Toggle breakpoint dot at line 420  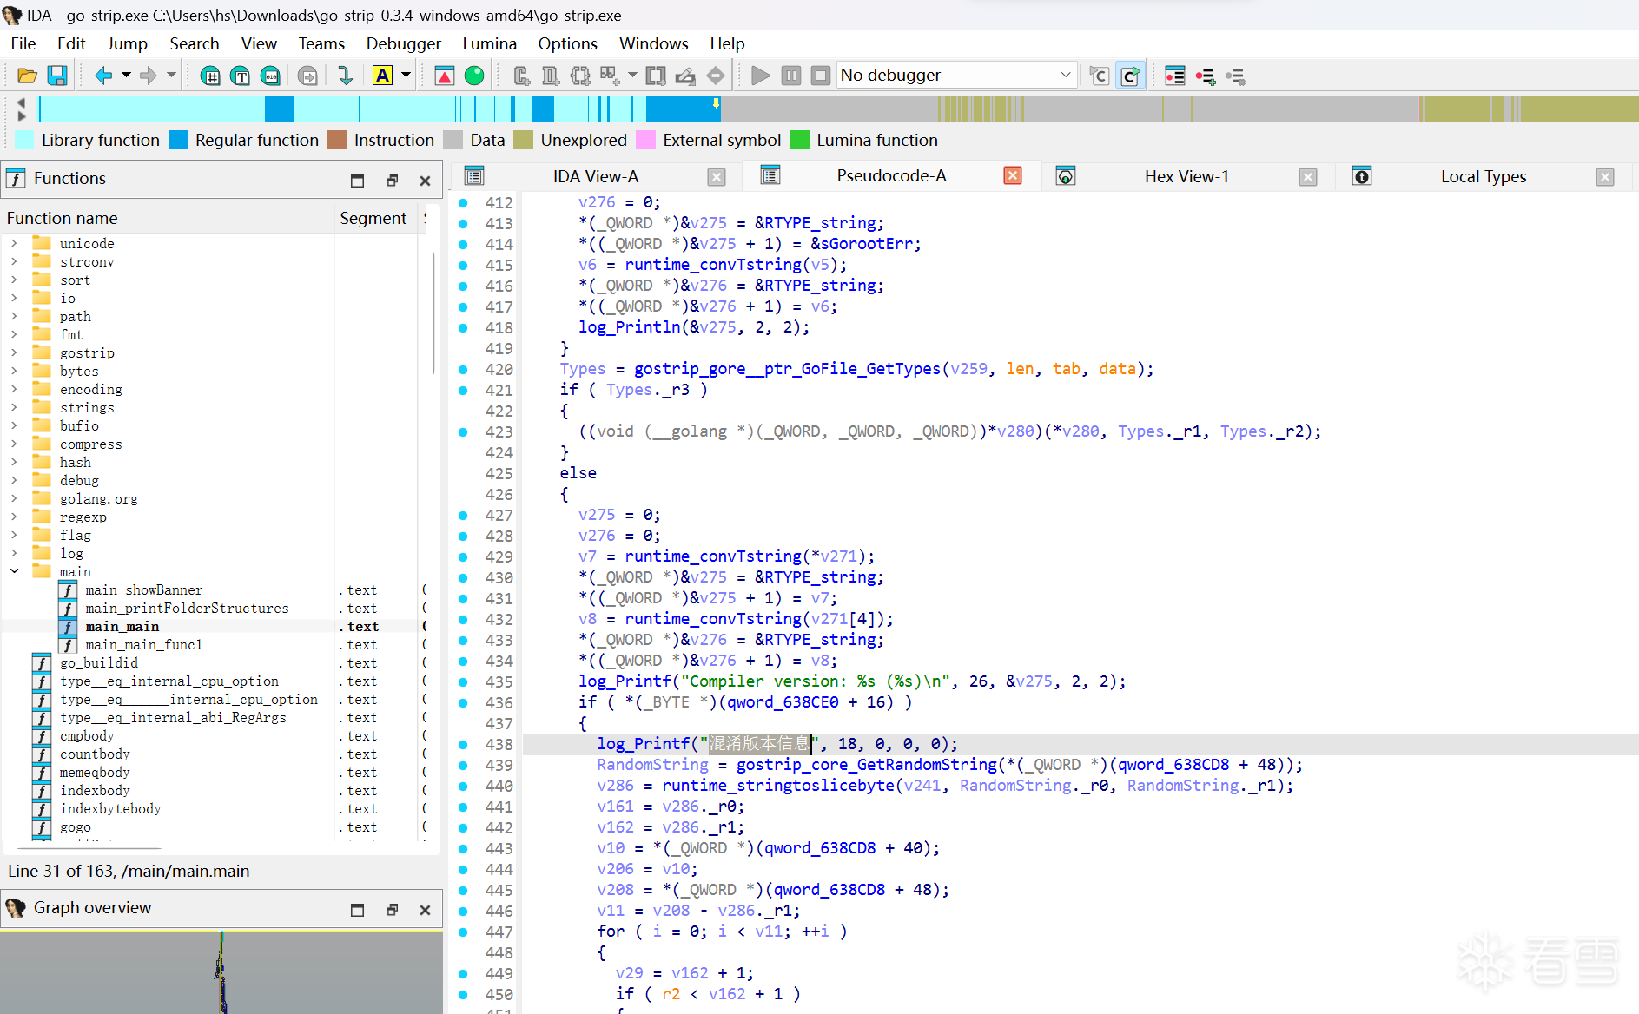tap(463, 369)
